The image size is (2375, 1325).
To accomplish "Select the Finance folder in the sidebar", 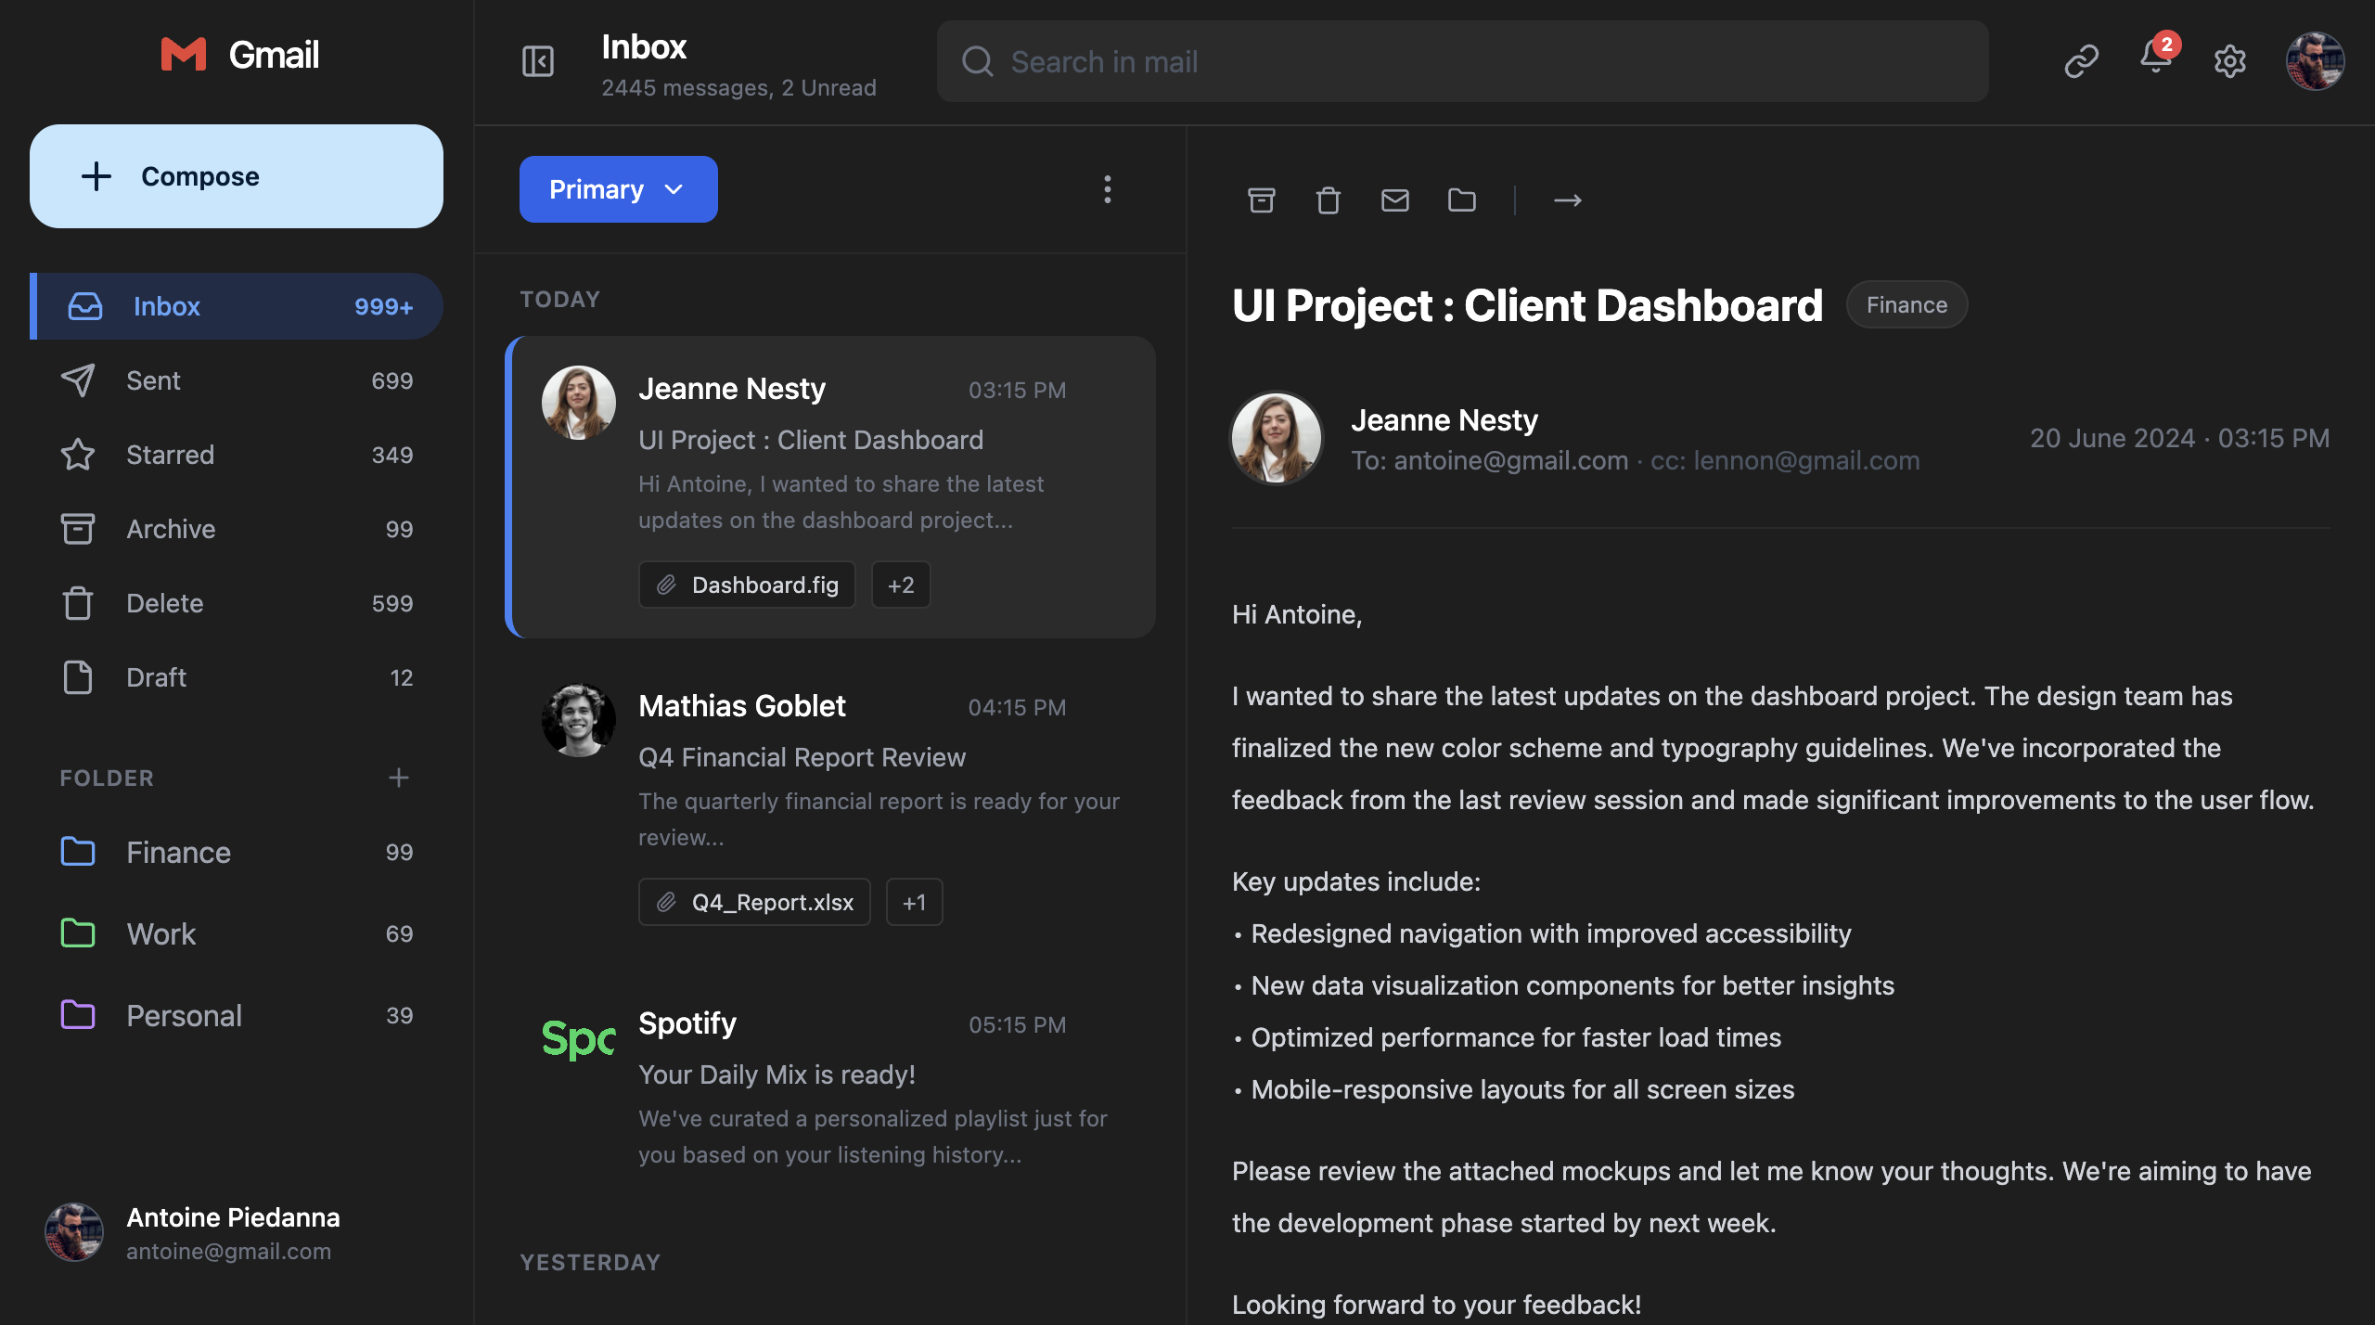I will click(x=178, y=852).
